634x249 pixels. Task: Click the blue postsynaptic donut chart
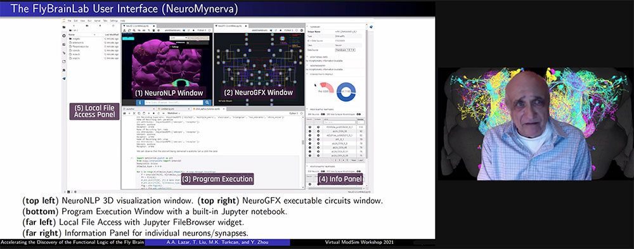pos(346,92)
